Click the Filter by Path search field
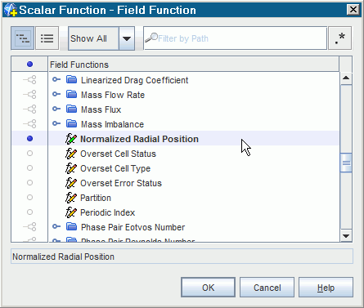Image resolution: width=364 pixels, height=308 pixels. click(235, 38)
